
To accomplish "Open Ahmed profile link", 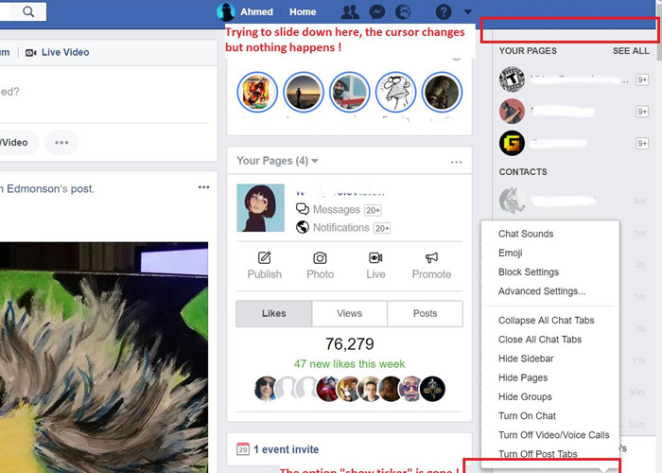I will point(256,11).
